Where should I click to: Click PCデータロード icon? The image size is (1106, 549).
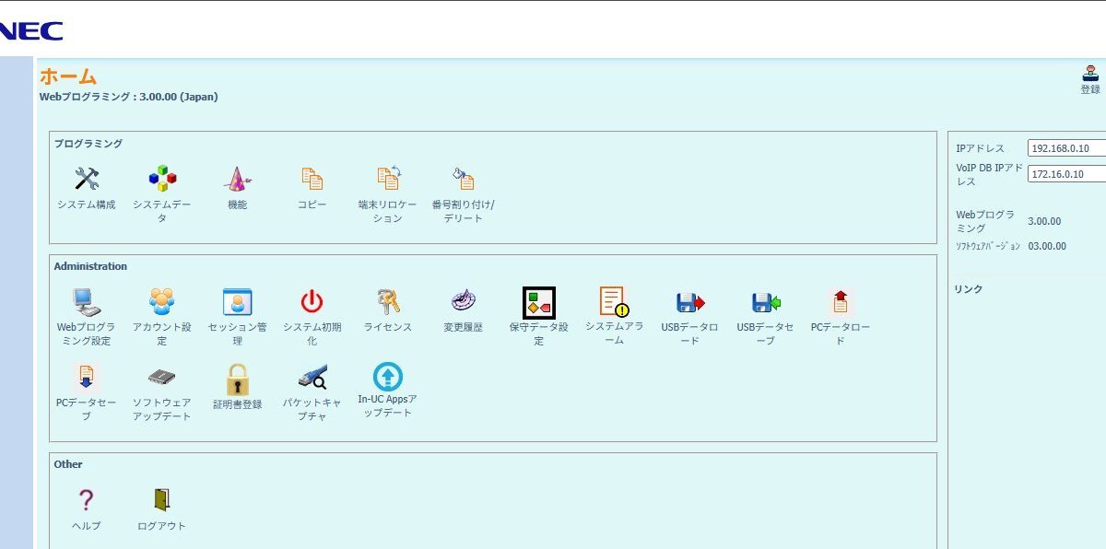[841, 301]
